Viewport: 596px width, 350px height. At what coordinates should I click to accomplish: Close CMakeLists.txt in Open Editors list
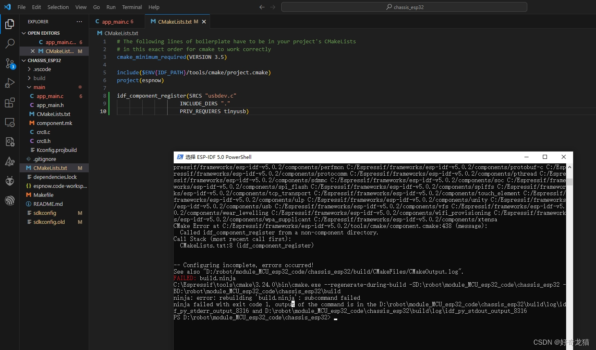click(x=33, y=51)
